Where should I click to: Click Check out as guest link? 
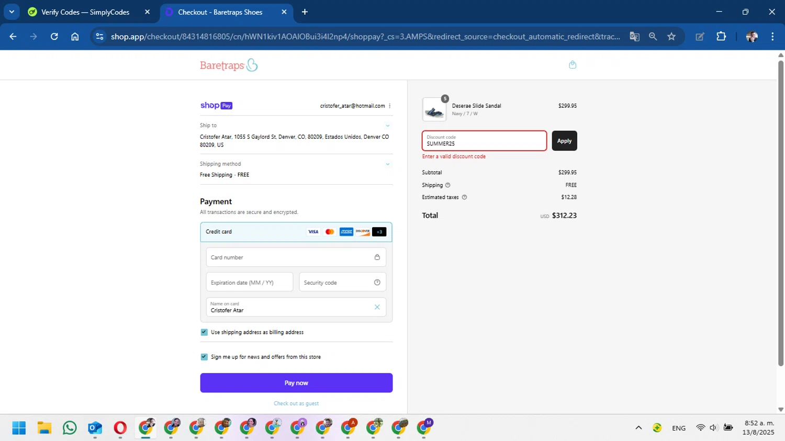(x=296, y=403)
